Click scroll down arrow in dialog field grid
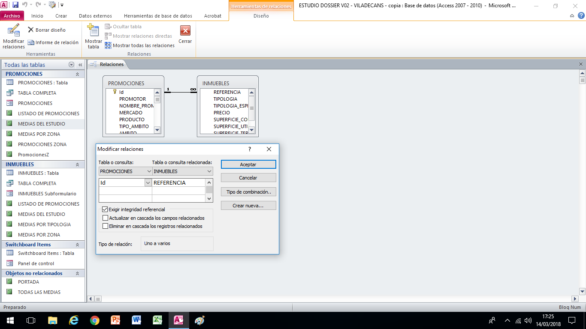The width and height of the screenshot is (586, 329). 209,198
